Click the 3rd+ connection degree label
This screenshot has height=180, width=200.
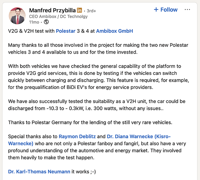click(91, 11)
